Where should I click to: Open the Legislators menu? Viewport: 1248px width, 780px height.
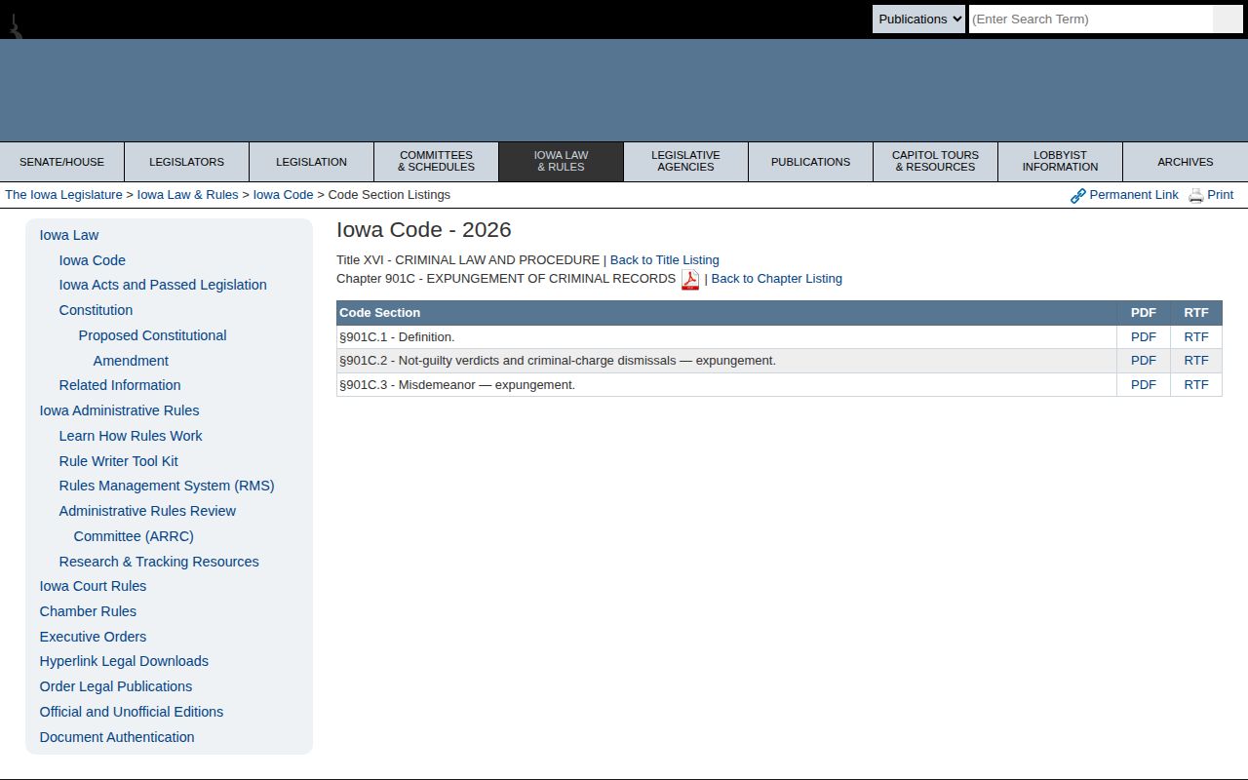[x=186, y=162]
